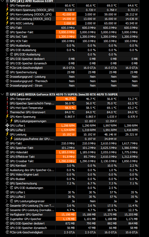Click gauge icon of GPU Video-Engine-Last
This screenshot has height=237, width=149.
pos(7,174)
